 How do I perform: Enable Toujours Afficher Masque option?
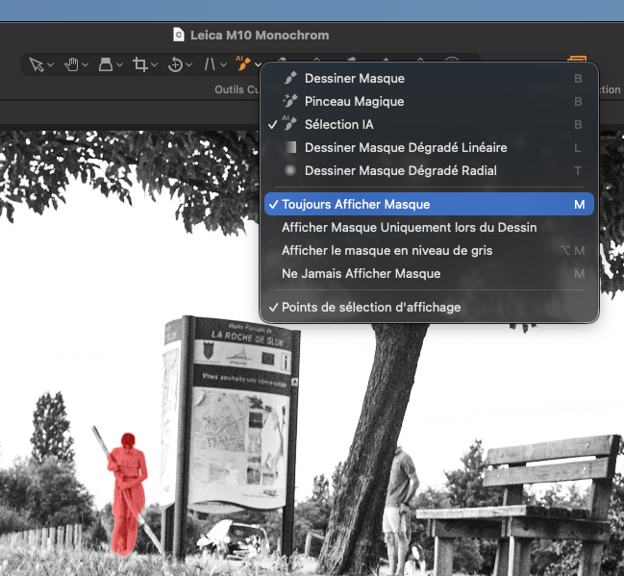[x=356, y=205]
